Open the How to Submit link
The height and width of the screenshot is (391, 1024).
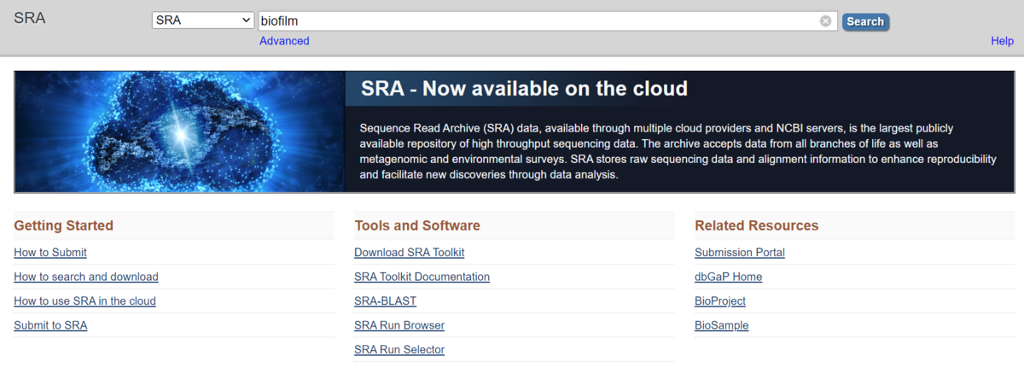pyautogui.click(x=50, y=253)
